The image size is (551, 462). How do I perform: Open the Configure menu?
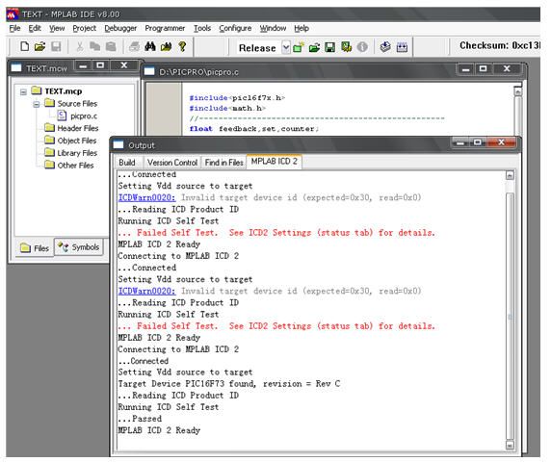click(x=235, y=28)
